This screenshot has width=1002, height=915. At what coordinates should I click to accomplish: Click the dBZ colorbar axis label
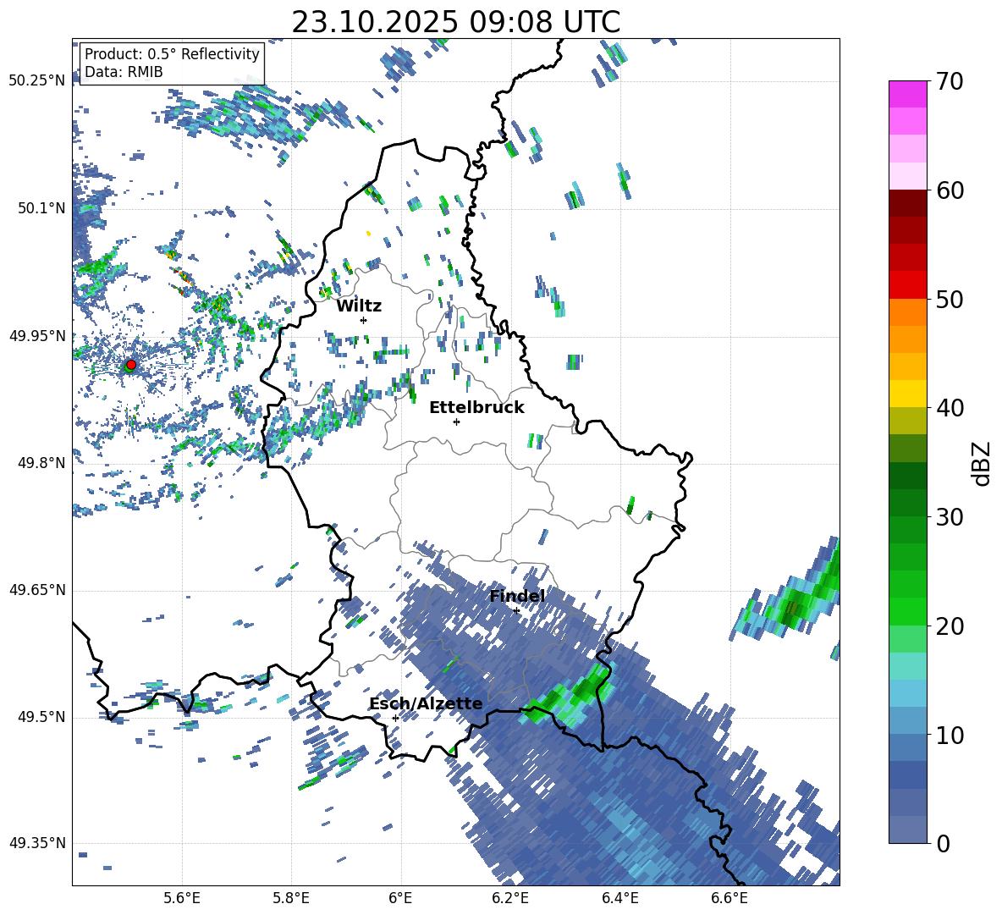(x=983, y=463)
